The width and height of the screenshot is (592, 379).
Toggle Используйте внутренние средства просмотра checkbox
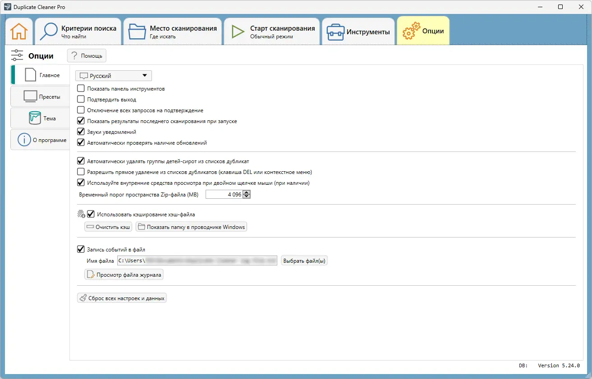point(81,183)
